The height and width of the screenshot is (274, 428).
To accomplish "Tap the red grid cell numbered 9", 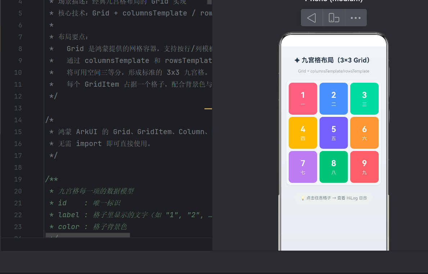I will pyautogui.click(x=364, y=167).
